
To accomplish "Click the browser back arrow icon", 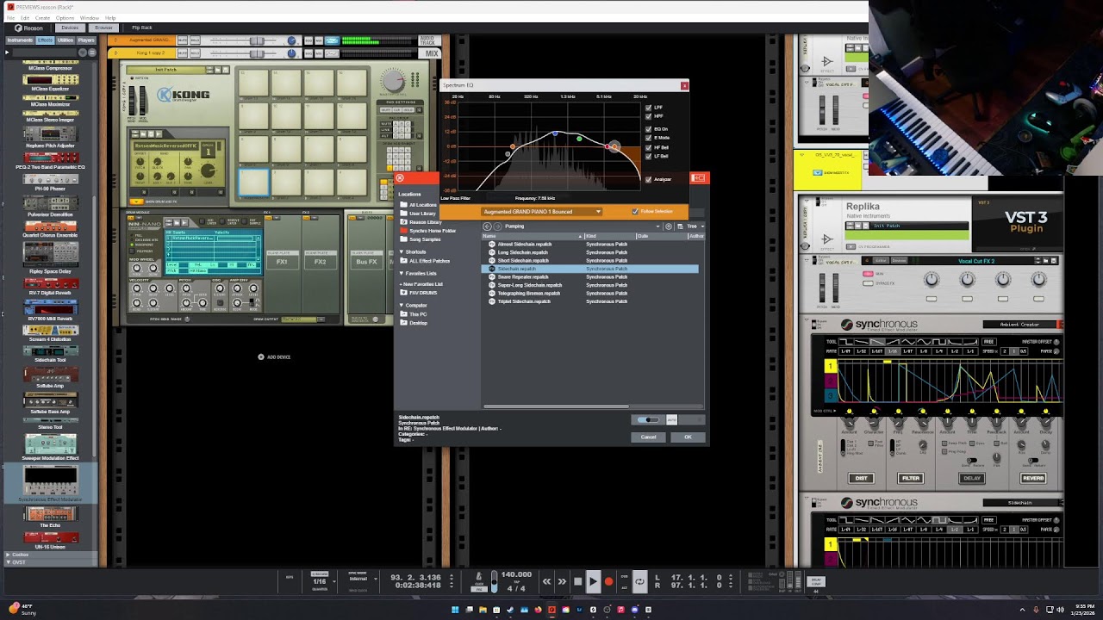I will coord(487,226).
